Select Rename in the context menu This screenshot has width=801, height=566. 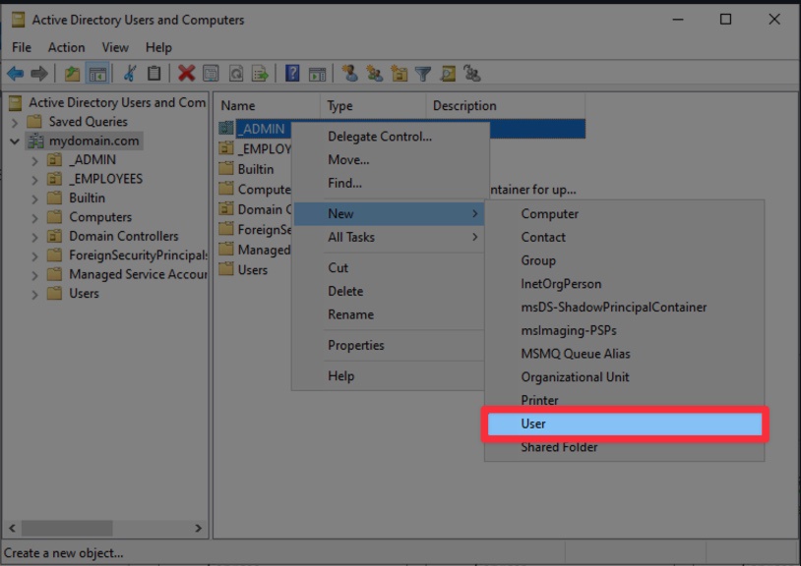click(389, 314)
